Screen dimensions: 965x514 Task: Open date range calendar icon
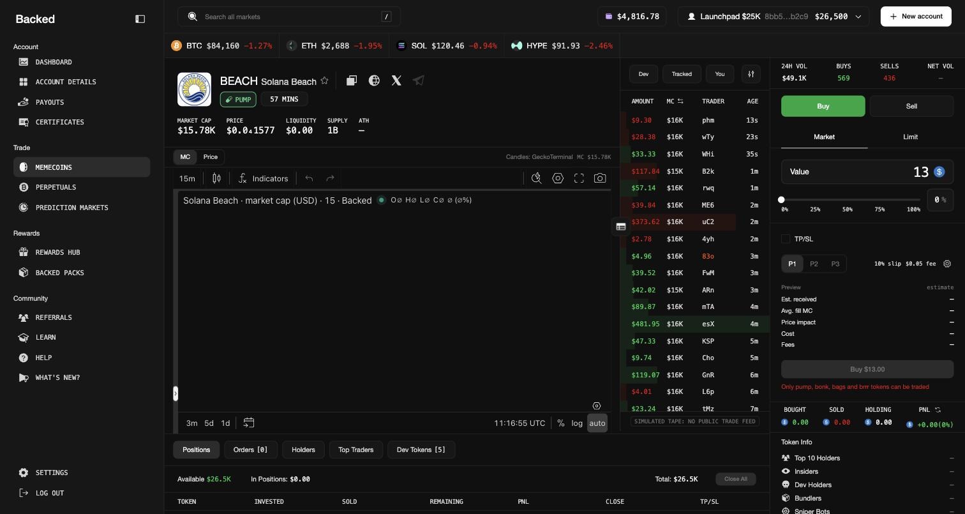click(x=249, y=423)
